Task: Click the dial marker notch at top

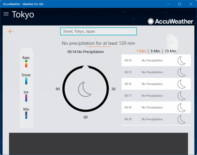Action: (86, 67)
